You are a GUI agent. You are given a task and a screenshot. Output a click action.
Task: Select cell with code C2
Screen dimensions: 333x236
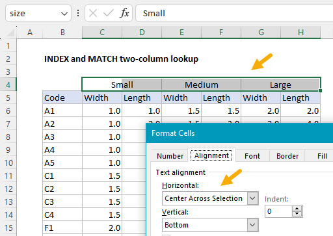pyautogui.click(x=62, y=189)
